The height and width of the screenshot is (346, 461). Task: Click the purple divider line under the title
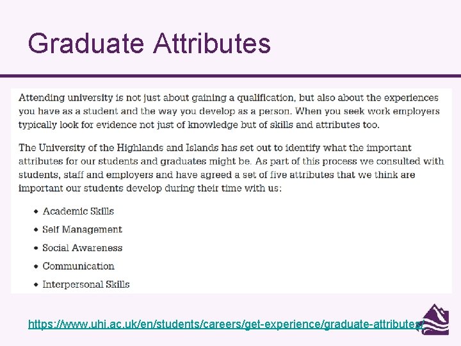point(230,76)
